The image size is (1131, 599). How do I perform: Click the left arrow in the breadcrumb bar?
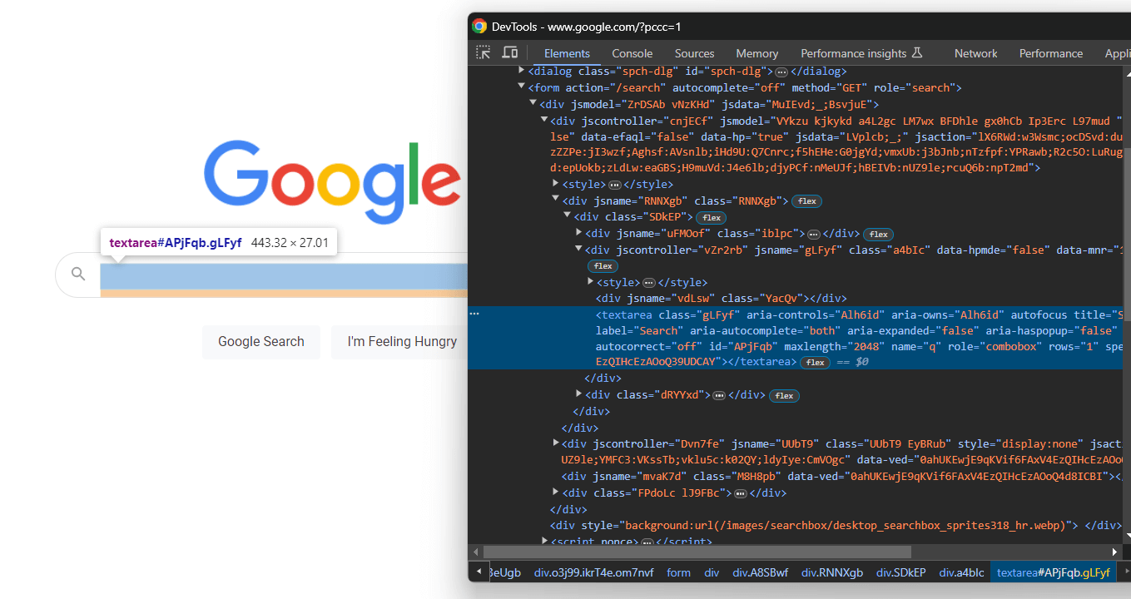click(x=479, y=572)
